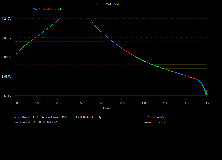222x160 pixels.
Task: Click the flat voltage plateau at the curve's peak
Action: click(x=75, y=19)
